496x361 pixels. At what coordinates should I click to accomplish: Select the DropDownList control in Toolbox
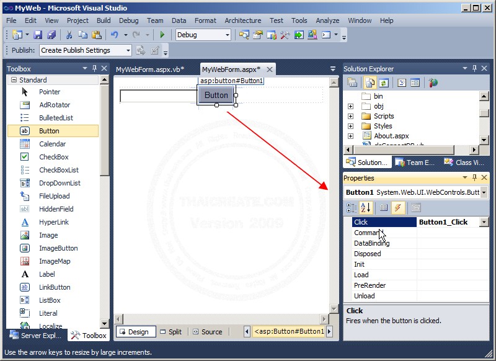(x=53, y=183)
